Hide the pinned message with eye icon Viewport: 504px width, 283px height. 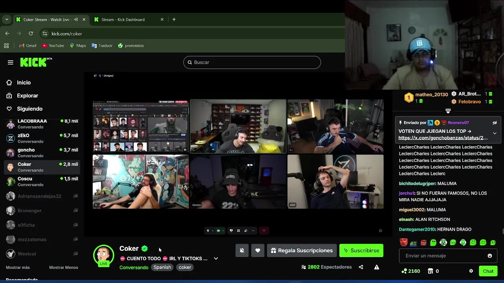(x=495, y=123)
